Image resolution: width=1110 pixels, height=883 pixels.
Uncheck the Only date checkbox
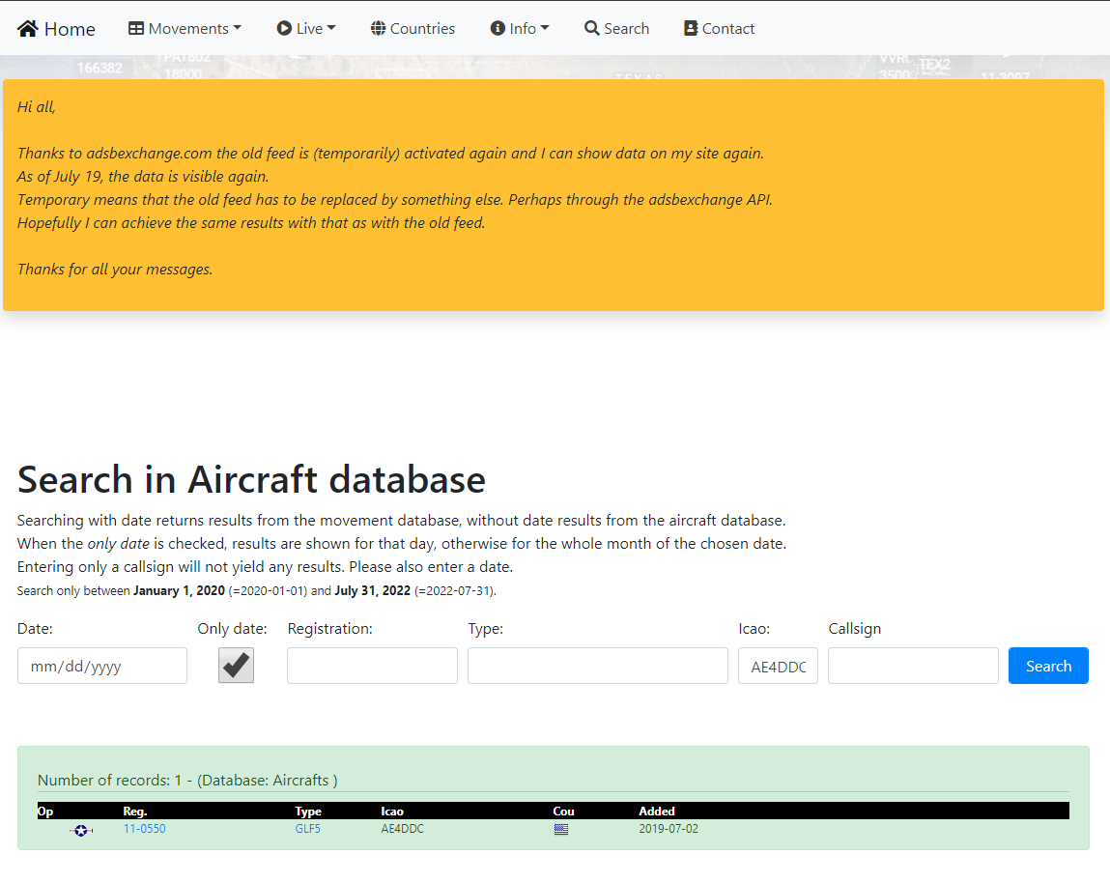click(236, 666)
